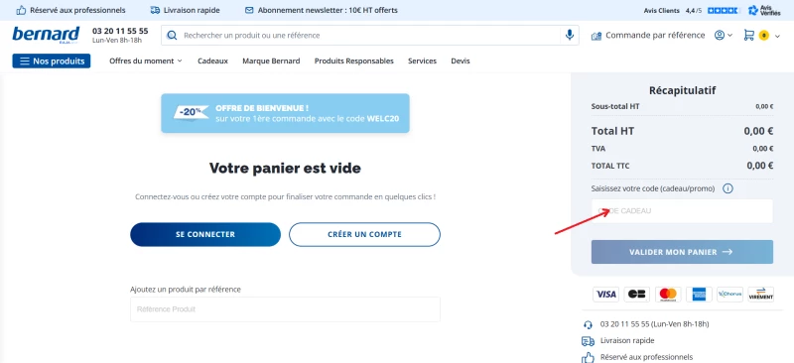The image size is (794, 363).
Task: Click sidebar 03 20 11 55 55 (Lun-Ven 8h-18h) text
Action: click(x=655, y=324)
